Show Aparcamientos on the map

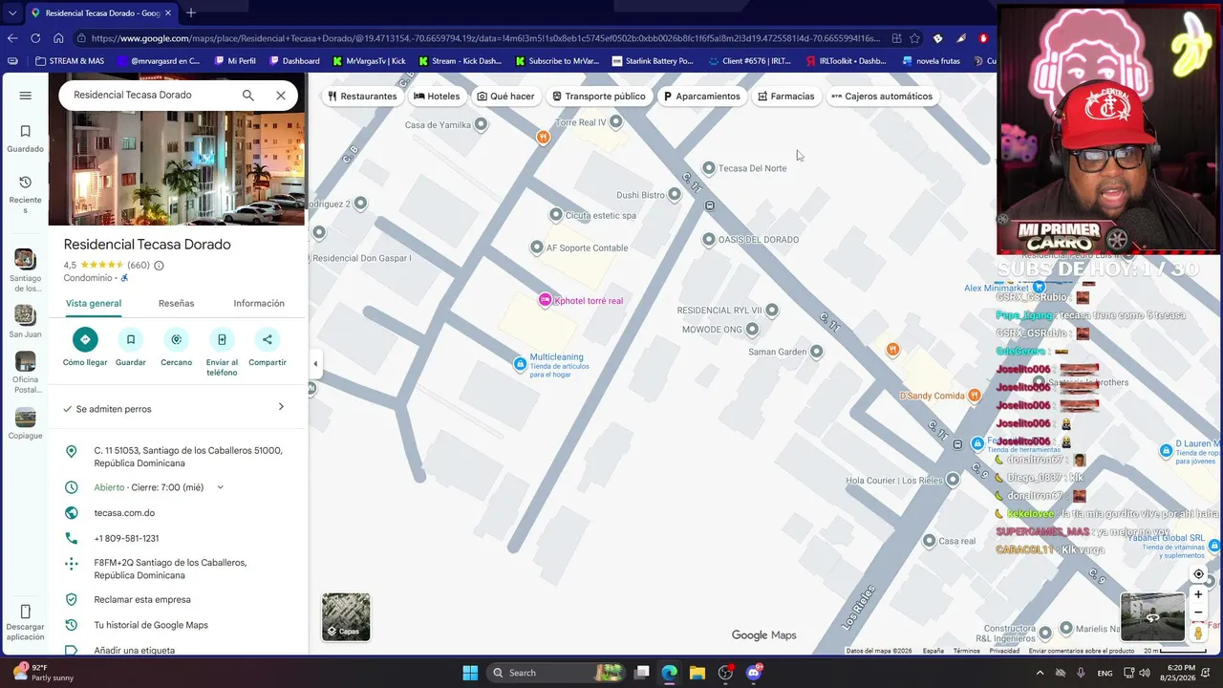coord(702,97)
